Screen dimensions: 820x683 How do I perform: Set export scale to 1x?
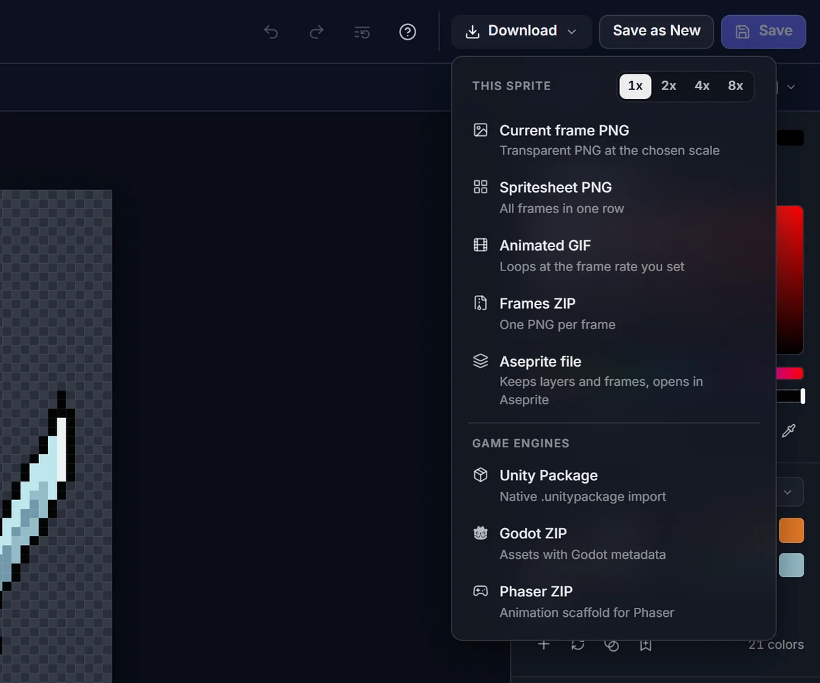pyautogui.click(x=635, y=86)
